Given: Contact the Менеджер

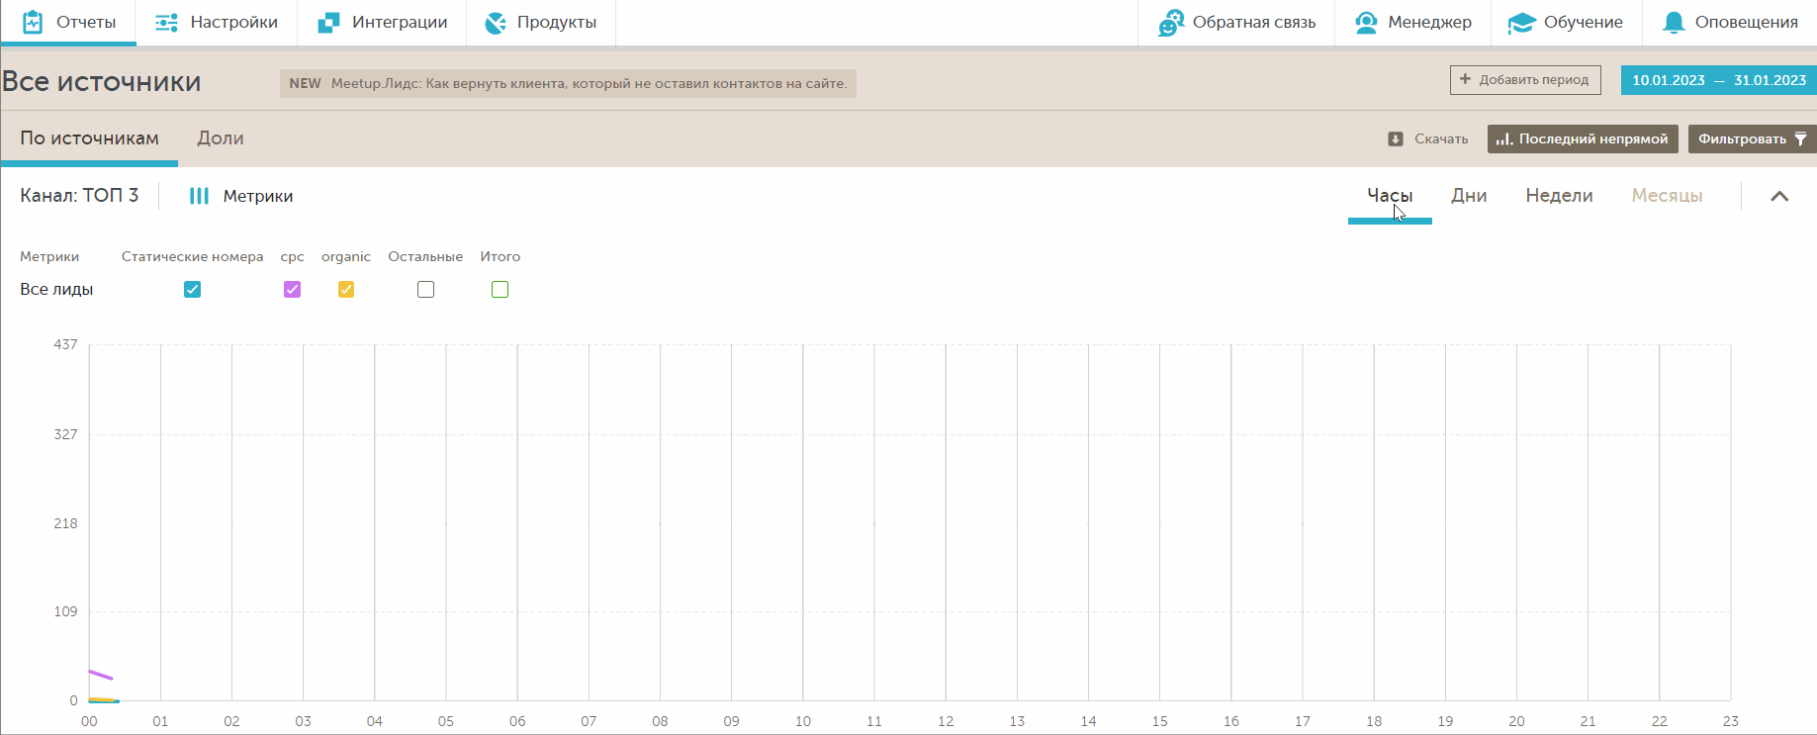Looking at the screenshot, I should tap(1412, 22).
